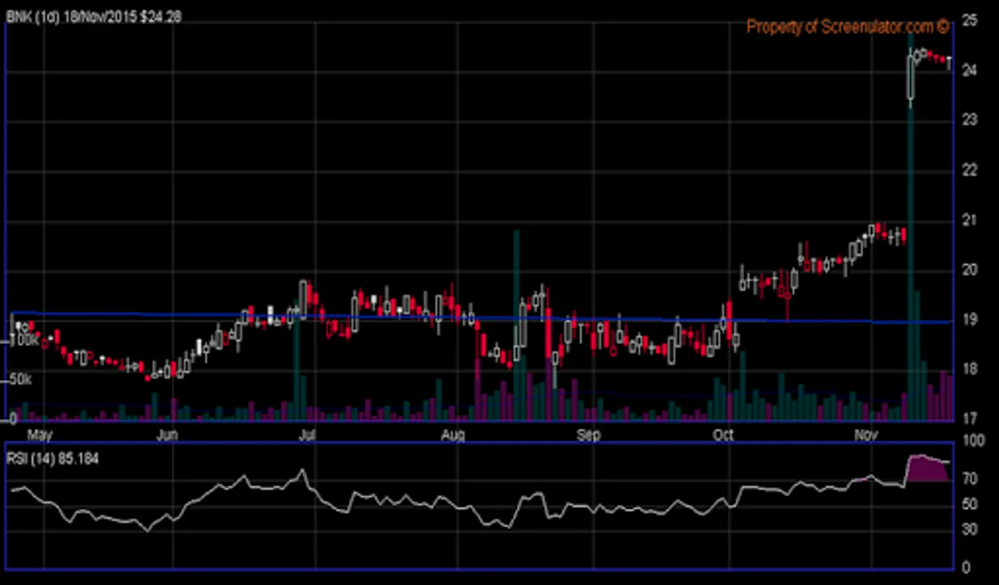This screenshot has height=585, width=999.
Task: Click the shaded overbought RSI region
Action: (x=928, y=469)
